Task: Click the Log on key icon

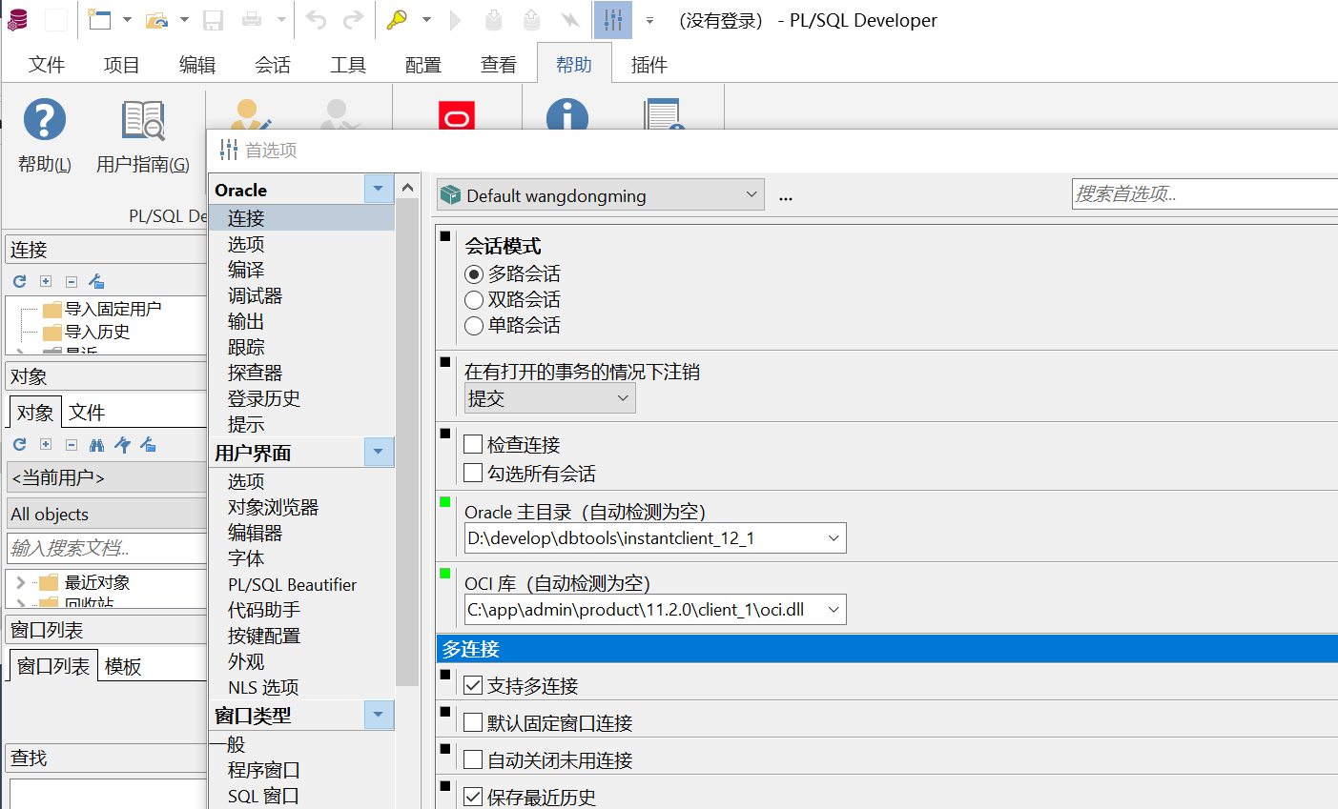Action: point(397,20)
